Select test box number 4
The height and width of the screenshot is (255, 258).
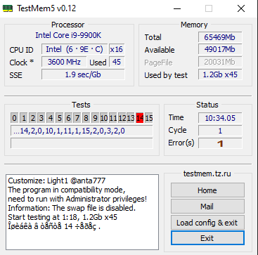coord(50,118)
